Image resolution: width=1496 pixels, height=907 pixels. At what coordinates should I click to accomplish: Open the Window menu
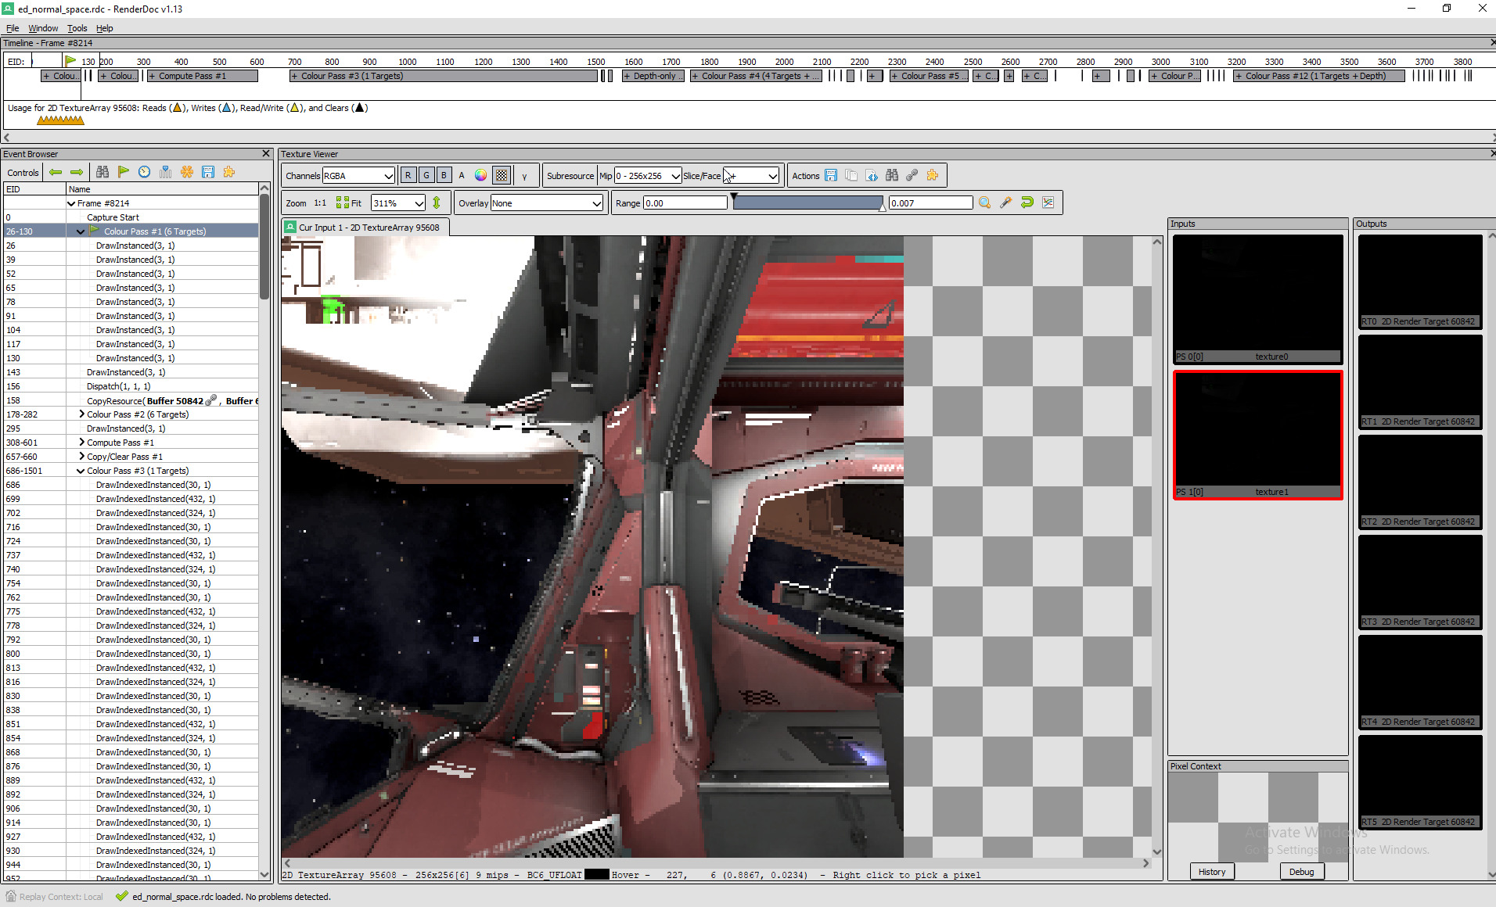(x=43, y=28)
